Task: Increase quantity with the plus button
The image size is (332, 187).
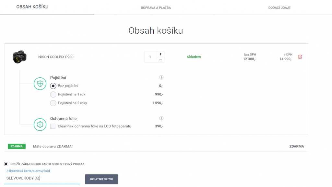Action: (160, 54)
